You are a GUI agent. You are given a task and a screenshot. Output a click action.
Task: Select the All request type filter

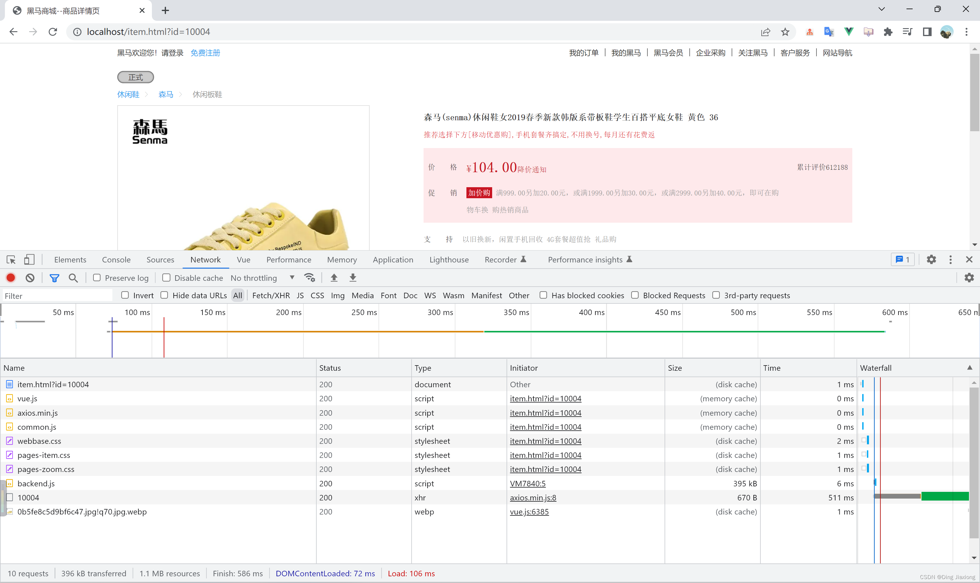pyautogui.click(x=238, y=295)
